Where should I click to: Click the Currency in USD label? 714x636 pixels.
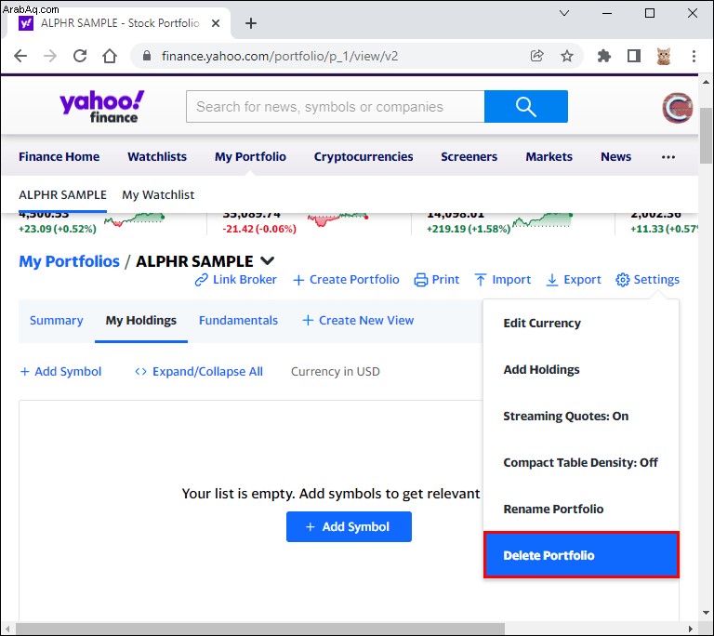click(335, 372)
